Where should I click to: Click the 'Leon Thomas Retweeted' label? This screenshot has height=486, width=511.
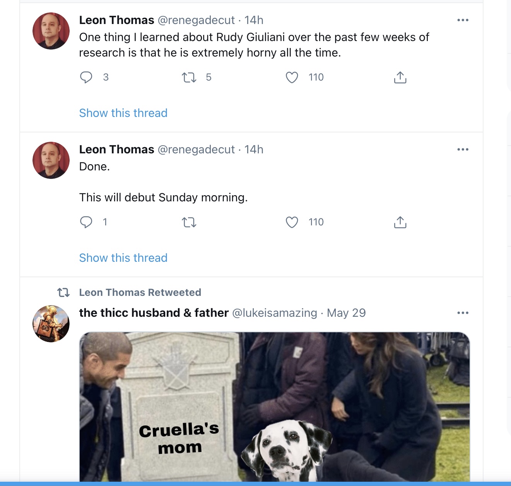point(140,292)
